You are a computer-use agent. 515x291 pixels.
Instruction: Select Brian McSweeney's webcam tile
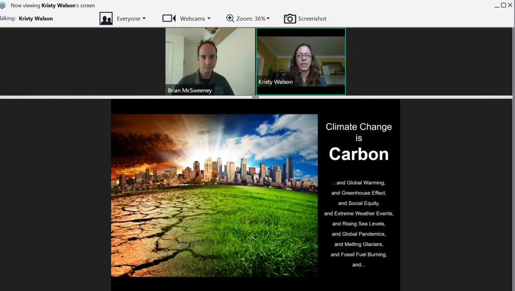(210, 61)
